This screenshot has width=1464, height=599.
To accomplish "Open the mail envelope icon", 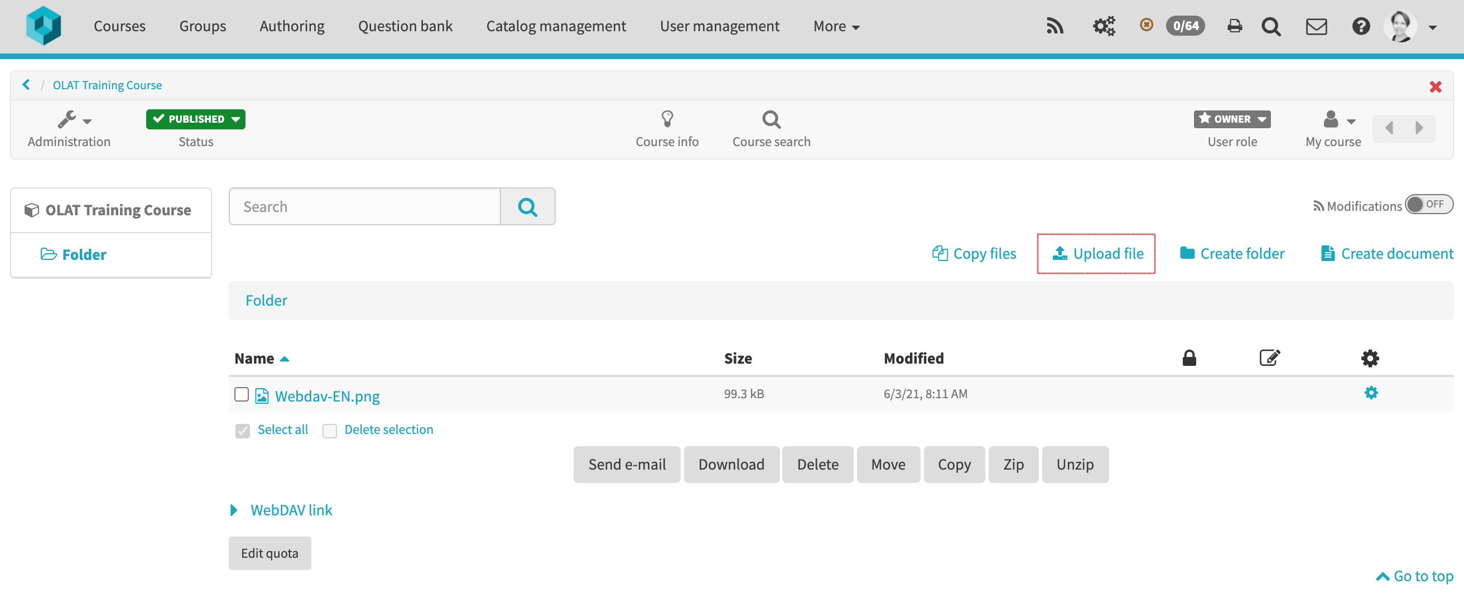I will [1316, 26].
